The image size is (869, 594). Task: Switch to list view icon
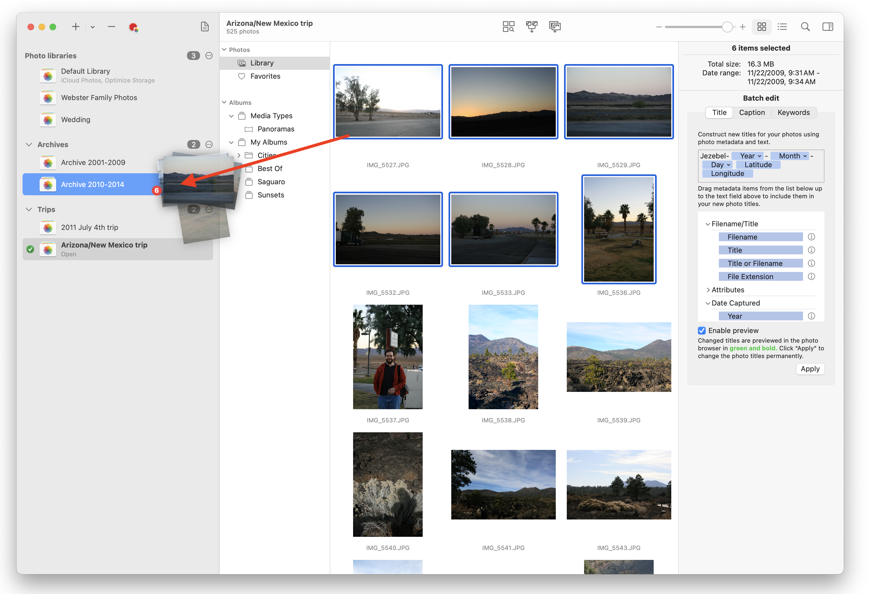[782, 27]
